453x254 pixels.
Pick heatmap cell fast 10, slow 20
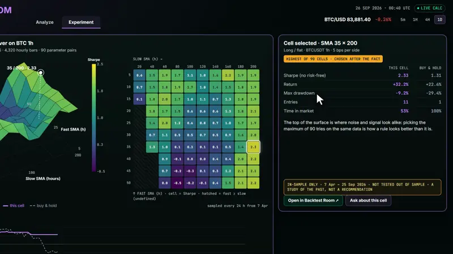139,87
